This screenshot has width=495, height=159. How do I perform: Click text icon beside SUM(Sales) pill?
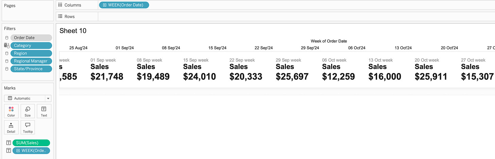tap(9, 143)
